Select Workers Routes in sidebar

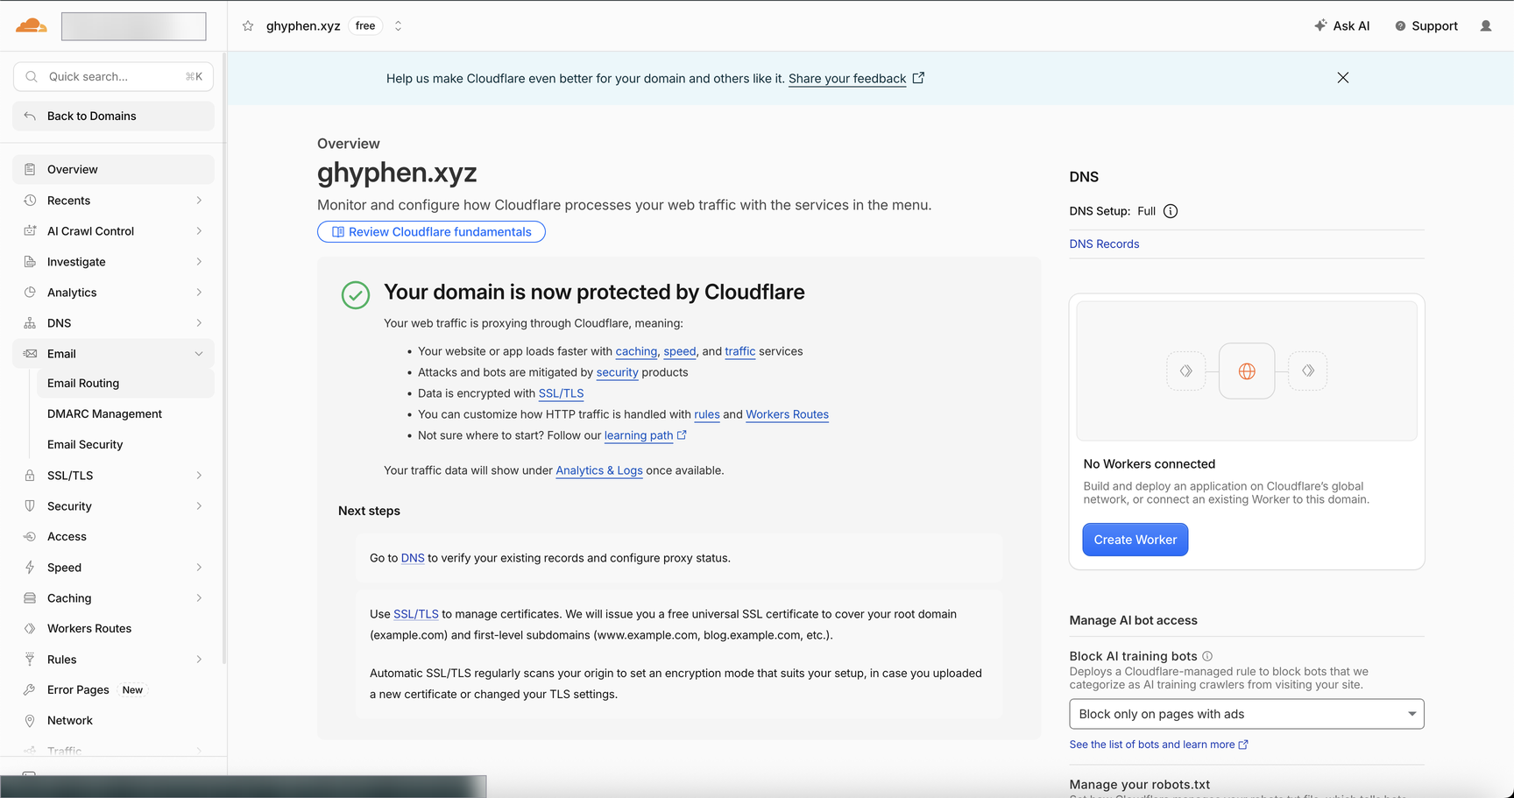coord(113,629)
